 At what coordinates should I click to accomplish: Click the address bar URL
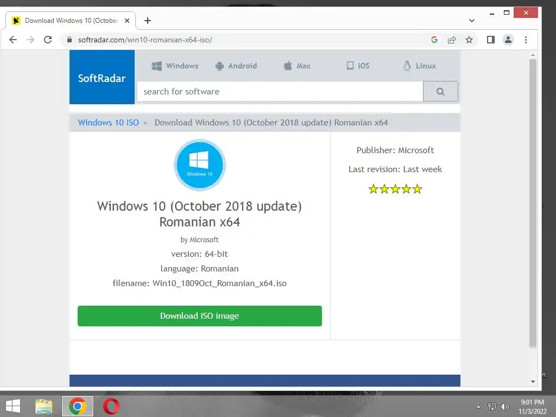(x=145, y=40)
